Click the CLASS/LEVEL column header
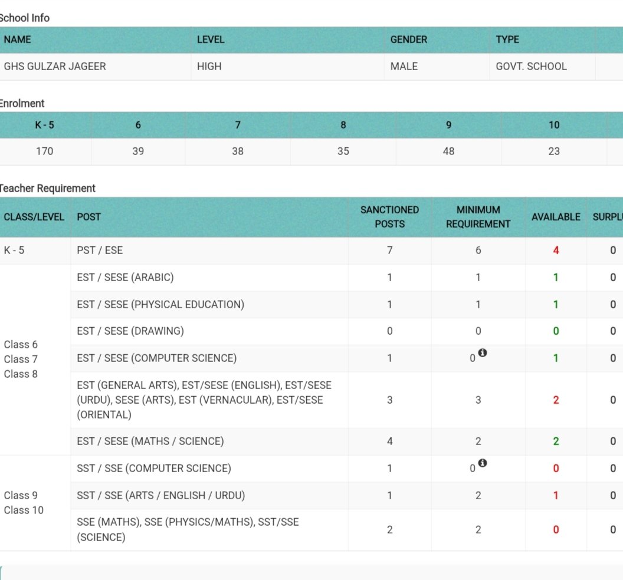 pos(34,217)
